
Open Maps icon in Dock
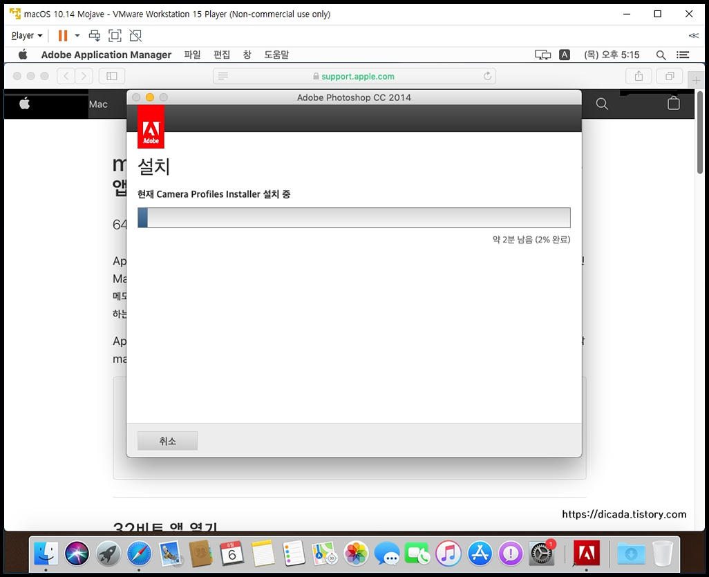point(325,554)
